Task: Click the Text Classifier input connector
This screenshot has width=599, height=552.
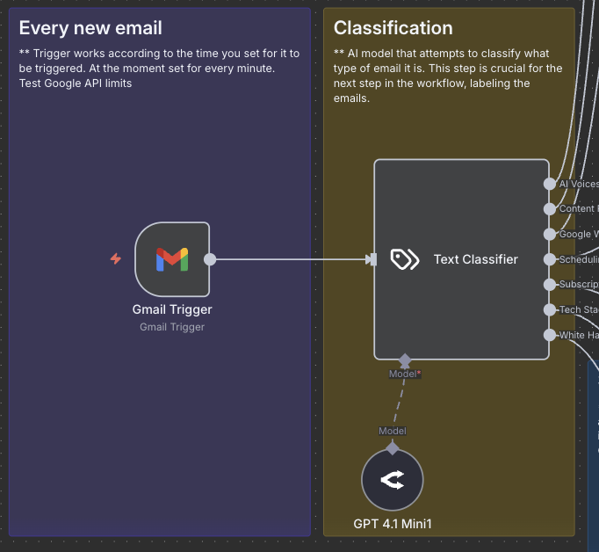Action: pos(372,259)
